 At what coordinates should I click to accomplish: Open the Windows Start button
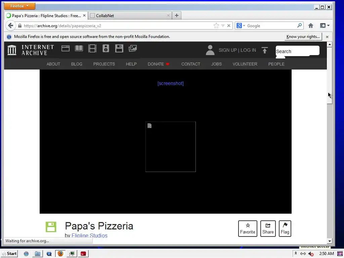click(9, 254)
